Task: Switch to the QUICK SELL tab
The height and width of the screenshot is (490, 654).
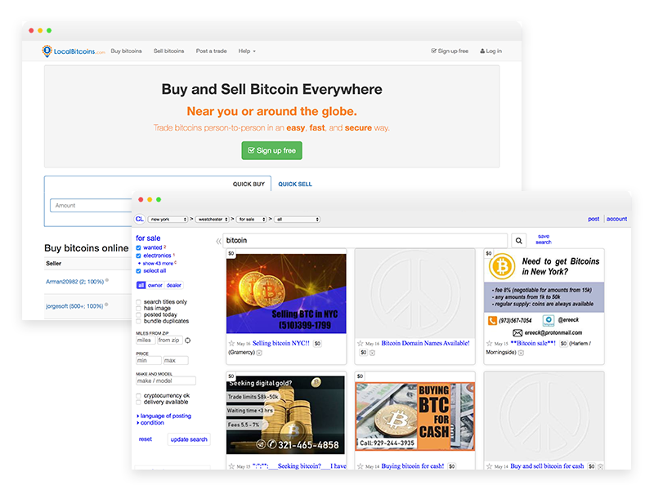Action: [x=295, y=184]
